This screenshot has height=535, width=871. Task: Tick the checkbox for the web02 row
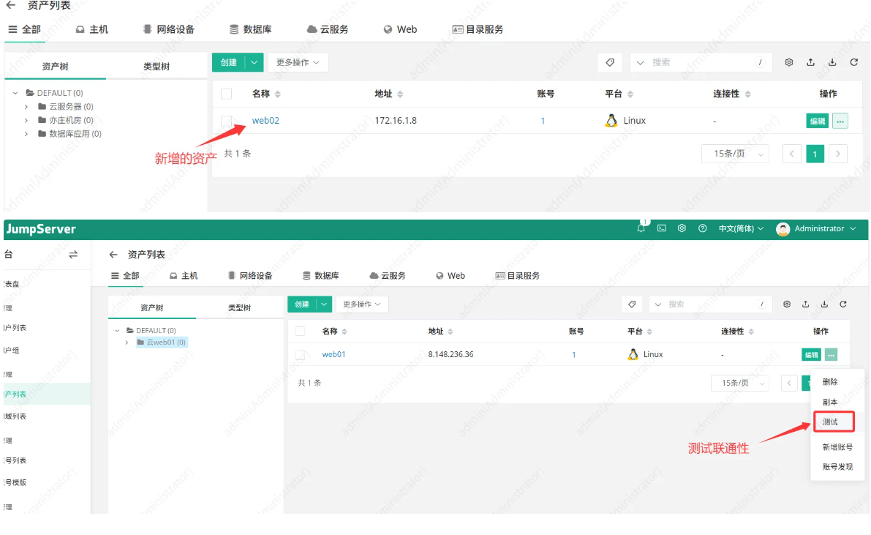(226, 121)
